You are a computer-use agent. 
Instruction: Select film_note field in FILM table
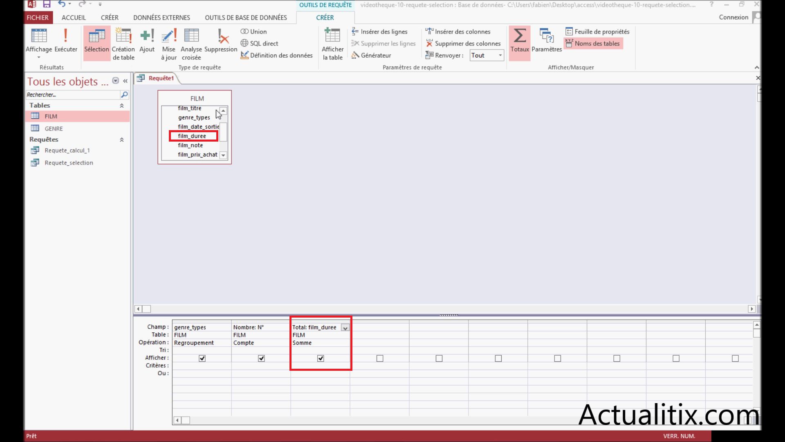point(190,145)
